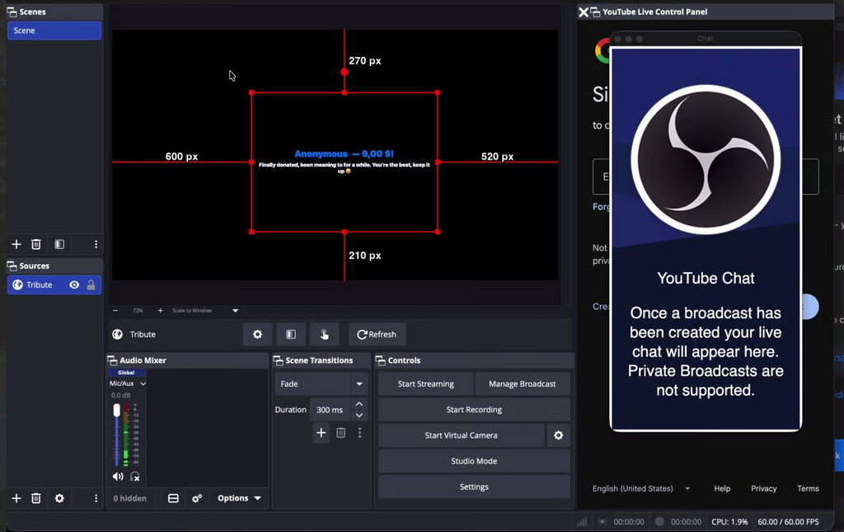Open source properties gear in the Sources panel
844x532 pixels.
59,498
